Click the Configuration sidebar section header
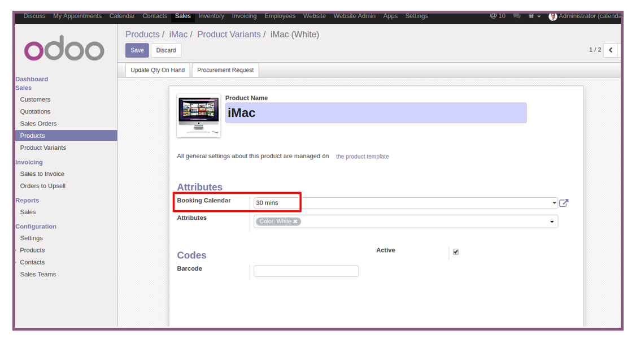This screenshot has width=636, height=343. coord(36,227)
